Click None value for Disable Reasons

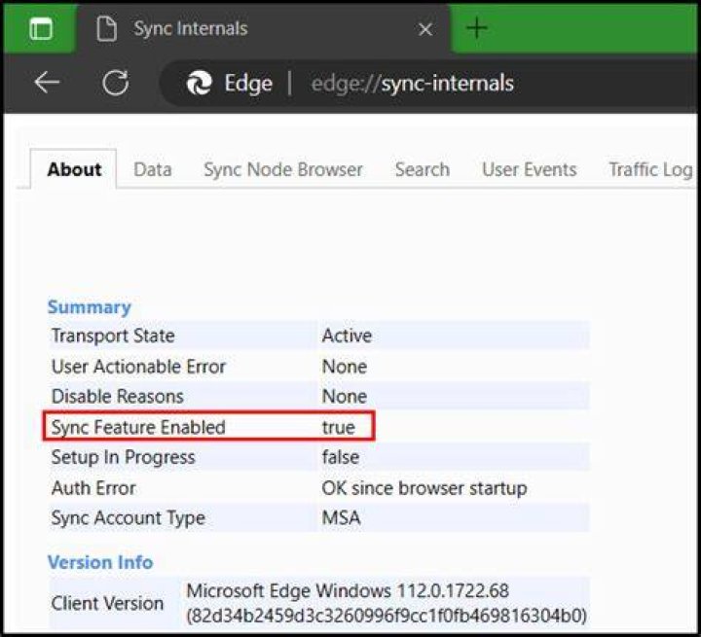(345, 396)
